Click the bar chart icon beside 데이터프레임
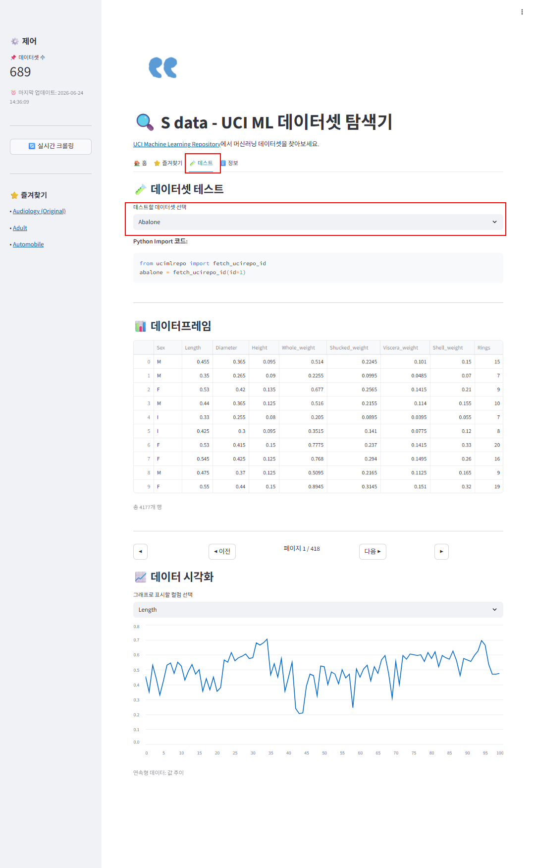This screenshot has width=535, height=868. [x=141, y=326]
